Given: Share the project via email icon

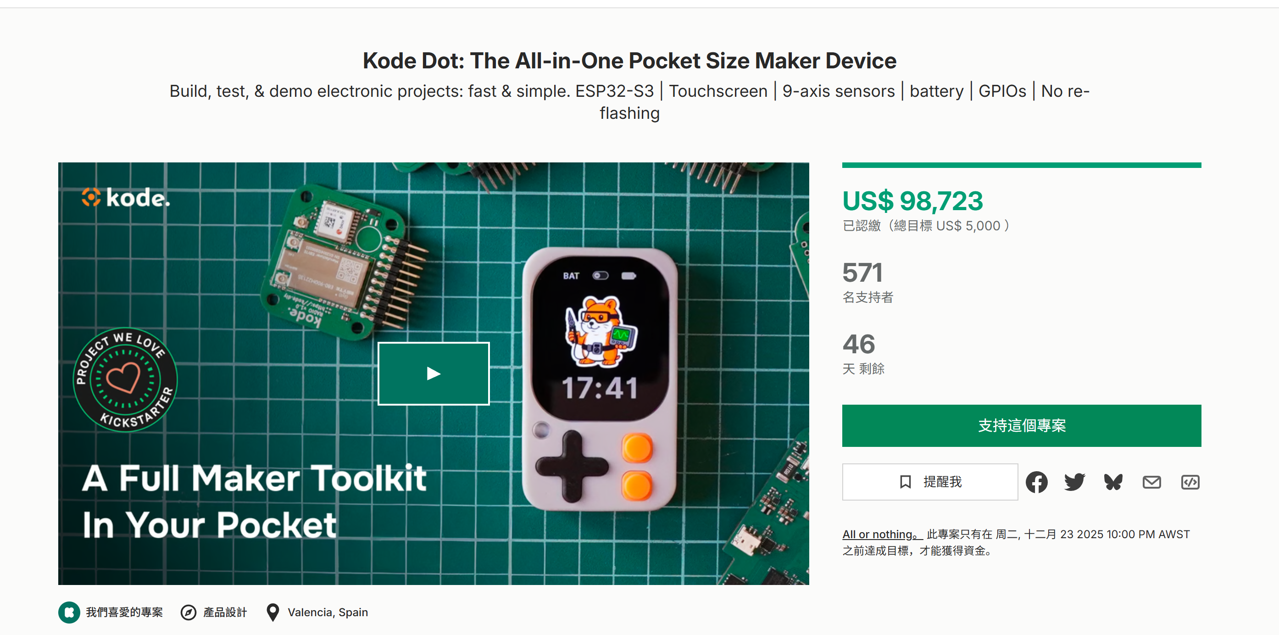Looking at the screenshot, I should pyautogui.click(x=1151, y=482).
